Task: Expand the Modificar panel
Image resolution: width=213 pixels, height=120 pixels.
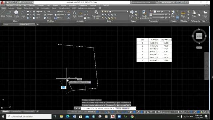Action: pos(51,21)
